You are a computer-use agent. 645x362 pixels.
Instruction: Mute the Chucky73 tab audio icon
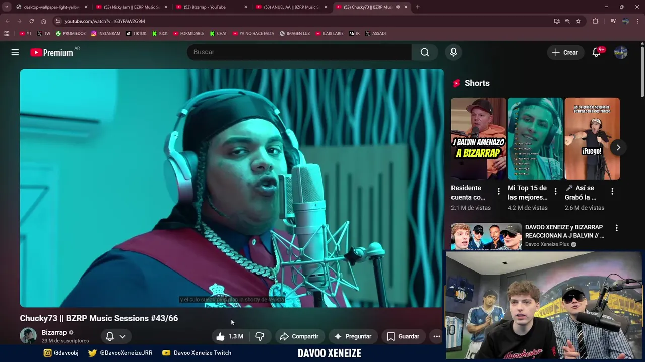point(398,7)
